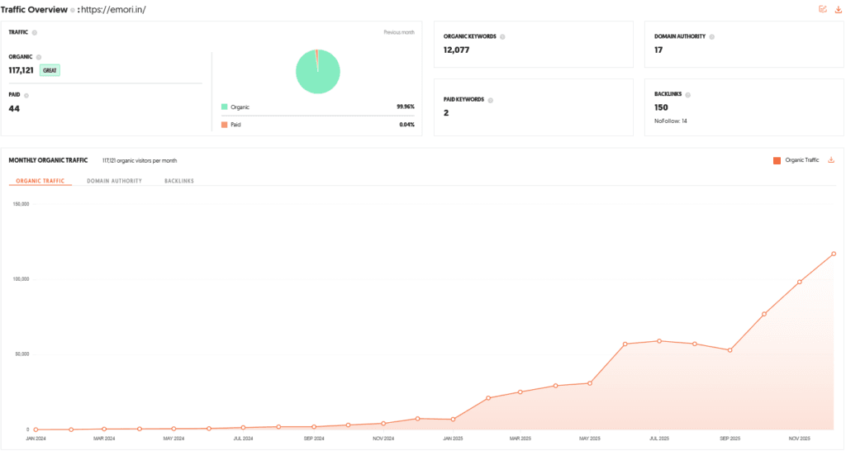Click the GREAT badge next to organic traffic
Screen dimensions: 846x451
click(x=50, y=70)
